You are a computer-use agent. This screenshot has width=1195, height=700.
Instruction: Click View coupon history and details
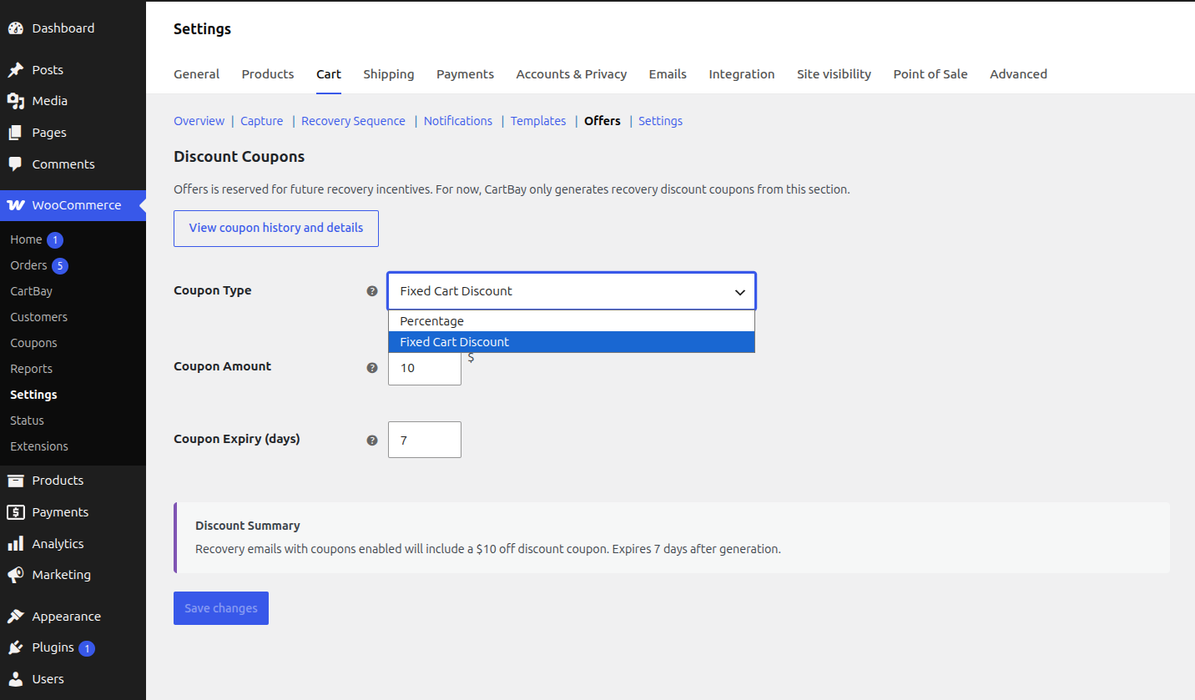[276, 229]
